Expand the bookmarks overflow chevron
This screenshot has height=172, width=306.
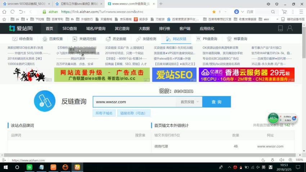[277, 19]
